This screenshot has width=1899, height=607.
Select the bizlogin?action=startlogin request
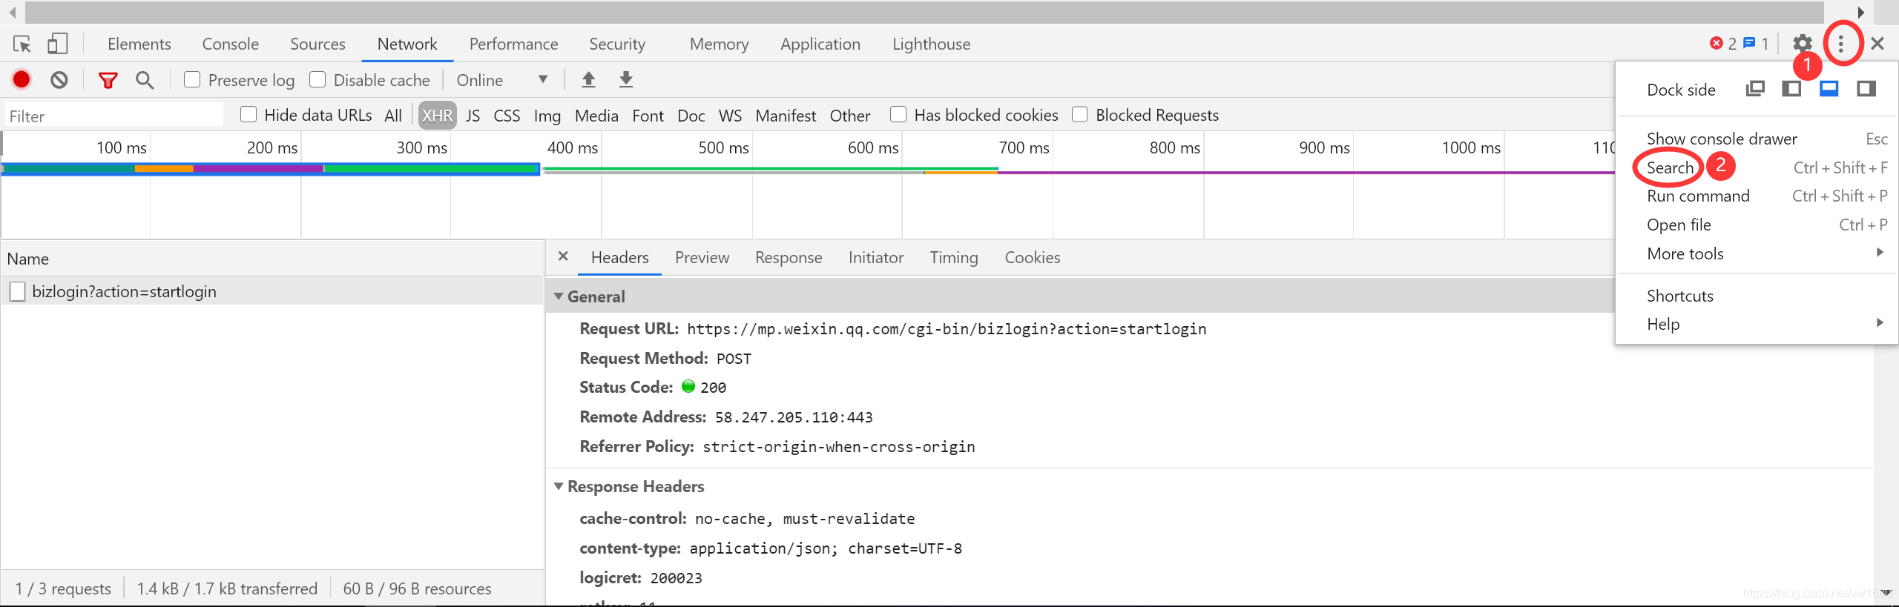point(124,291)
